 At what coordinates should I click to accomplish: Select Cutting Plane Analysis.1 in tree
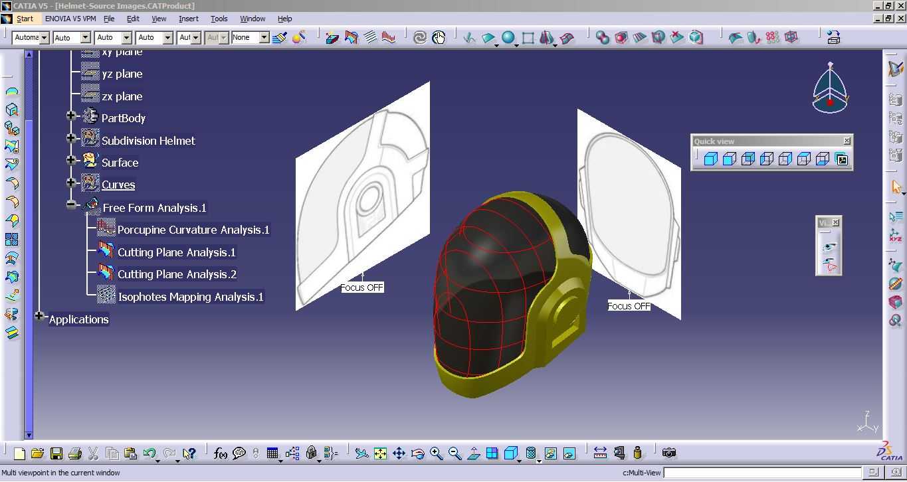point(176,252)
